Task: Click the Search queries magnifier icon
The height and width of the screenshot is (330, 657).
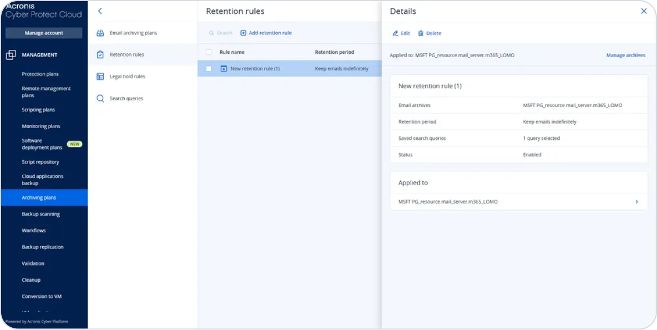Action: tap(100, 99)
